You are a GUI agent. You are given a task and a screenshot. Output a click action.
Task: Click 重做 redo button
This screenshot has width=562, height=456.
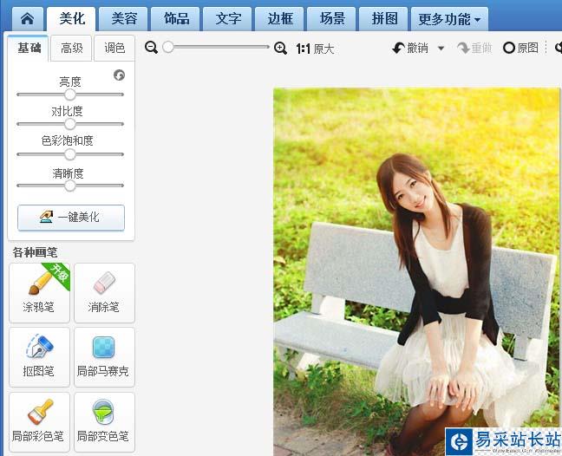click(x=474, y=48)
